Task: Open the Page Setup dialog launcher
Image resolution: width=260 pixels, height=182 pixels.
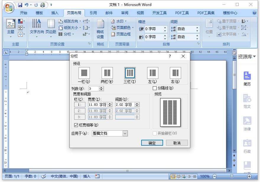Action: point(89,43)
